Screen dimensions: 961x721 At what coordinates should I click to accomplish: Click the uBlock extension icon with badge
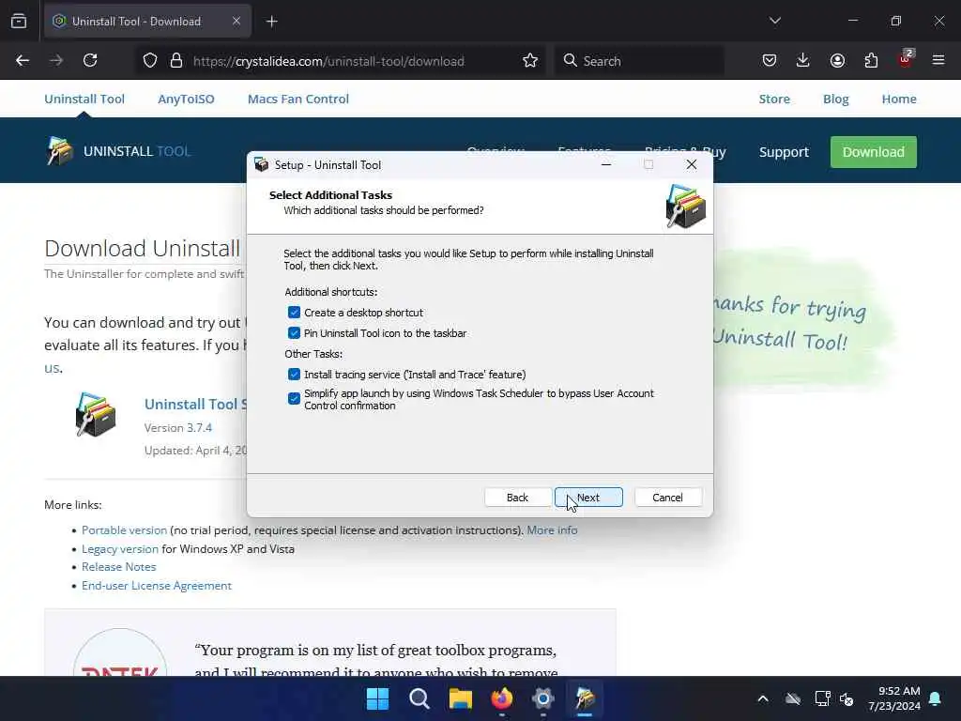point(906,59)
